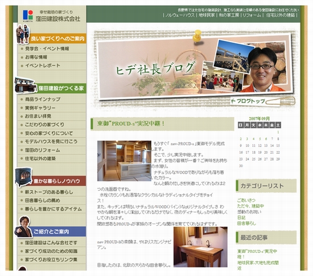
Task: Select category 日記
Action: (x=241, y=217)
